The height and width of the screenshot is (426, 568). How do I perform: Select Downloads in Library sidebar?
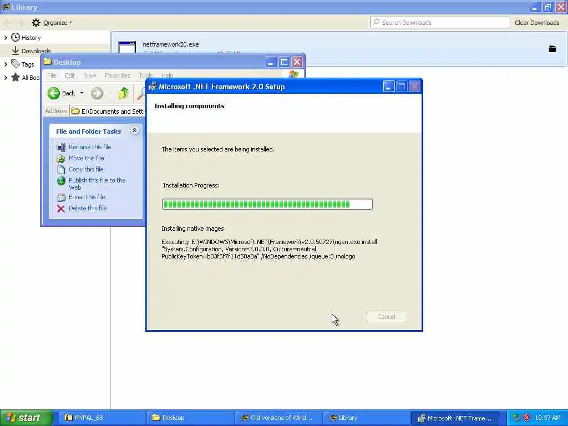click(36, 50)
